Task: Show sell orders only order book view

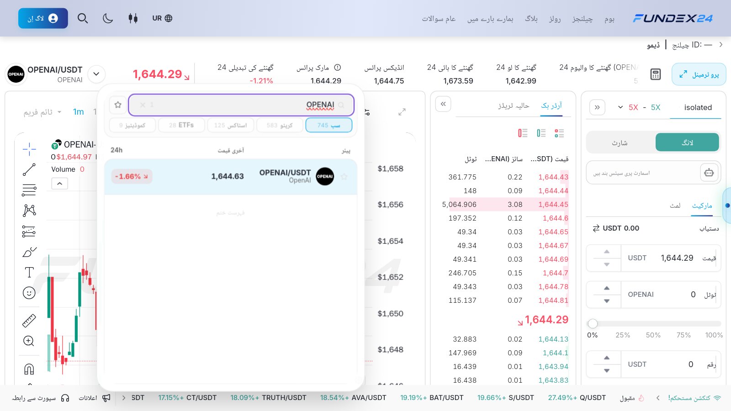Action: [523, 133]
